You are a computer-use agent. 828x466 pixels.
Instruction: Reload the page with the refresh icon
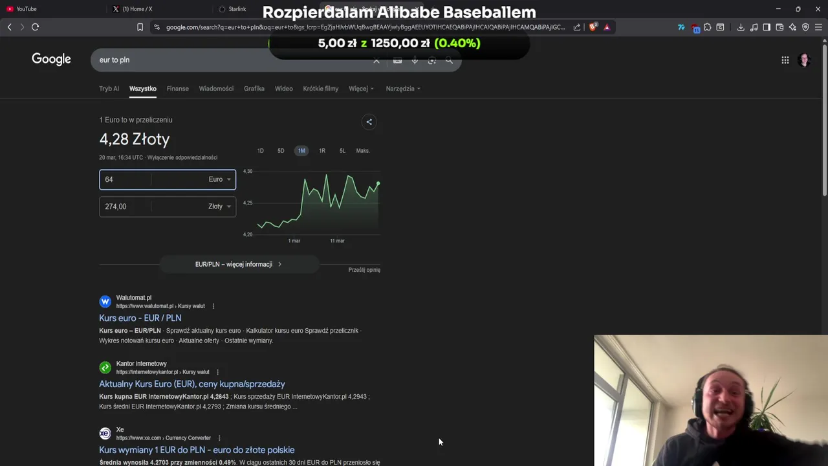point(35,27)
